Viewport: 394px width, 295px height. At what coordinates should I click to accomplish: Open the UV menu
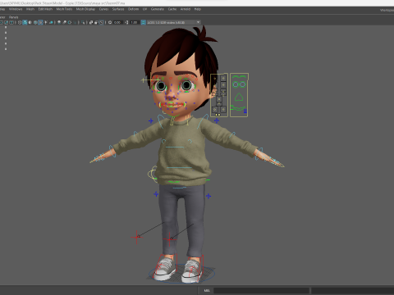pyautogui.click(x=144, y=9)
